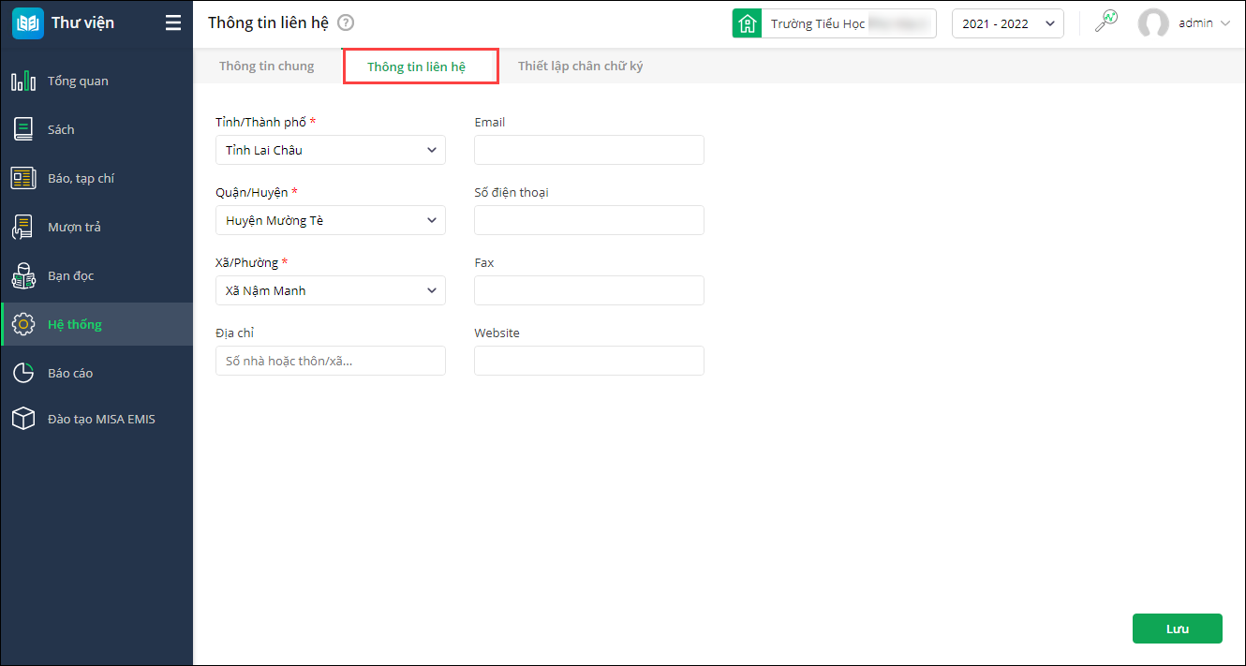Viewport: 1246px width, 666px height.
Task: Open Báo, tạp chí newspaper icon
Action: coord(23,178)
